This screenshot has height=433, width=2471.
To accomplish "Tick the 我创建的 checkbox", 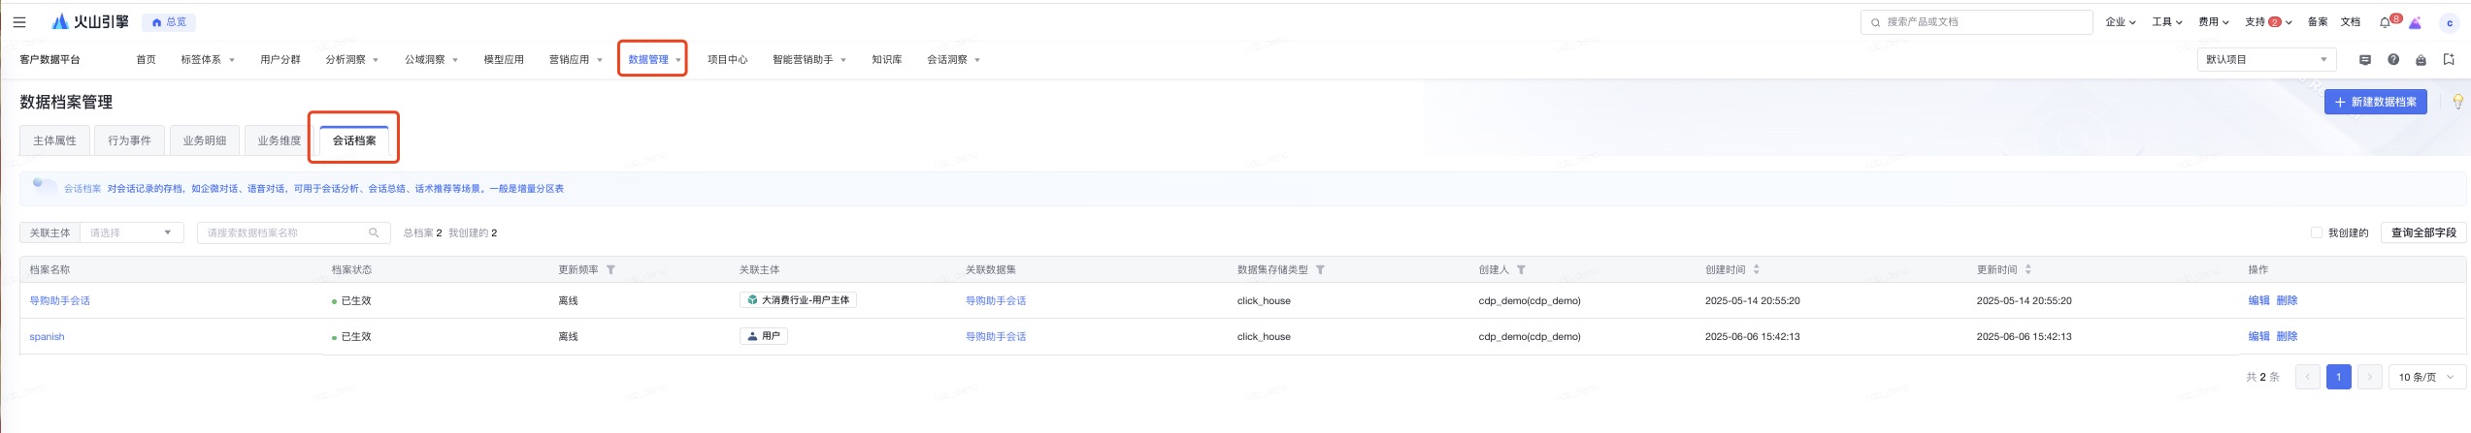I will tap(2317, 232).
